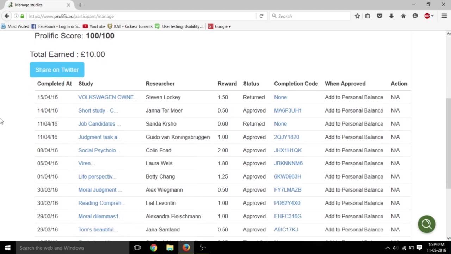Select the Manage studies tab
The width and height of the screenshot is (451, 254).
39,5
